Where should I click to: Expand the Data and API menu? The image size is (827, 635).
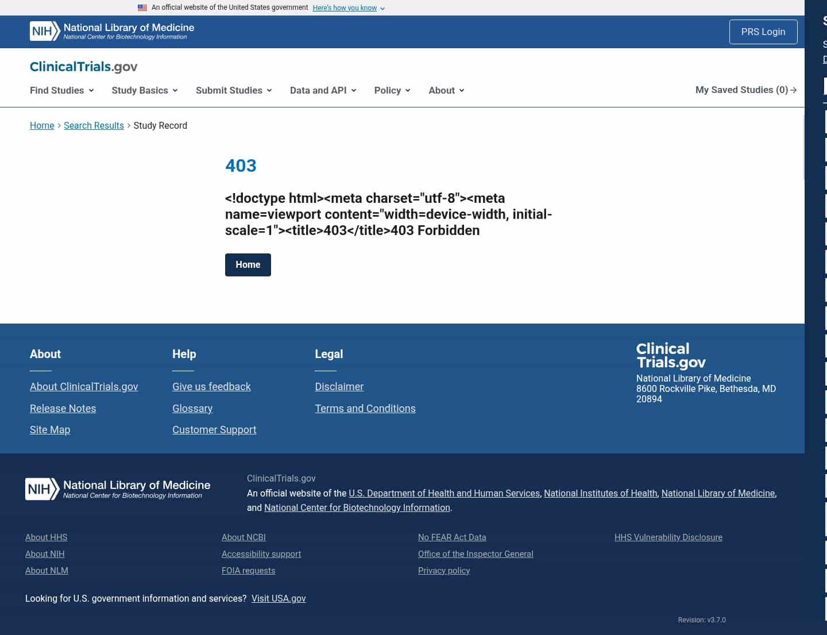pyautogui.click(x=323, y=90)
